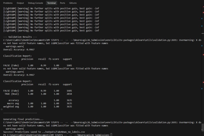Click the support value 2034
The image size is (204, 136).
click(69, 94)
